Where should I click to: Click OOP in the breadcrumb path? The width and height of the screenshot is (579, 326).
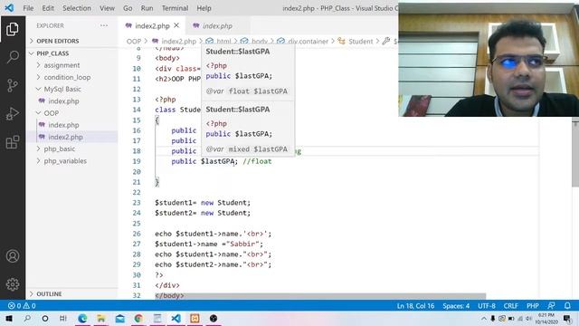pos(134,42)
